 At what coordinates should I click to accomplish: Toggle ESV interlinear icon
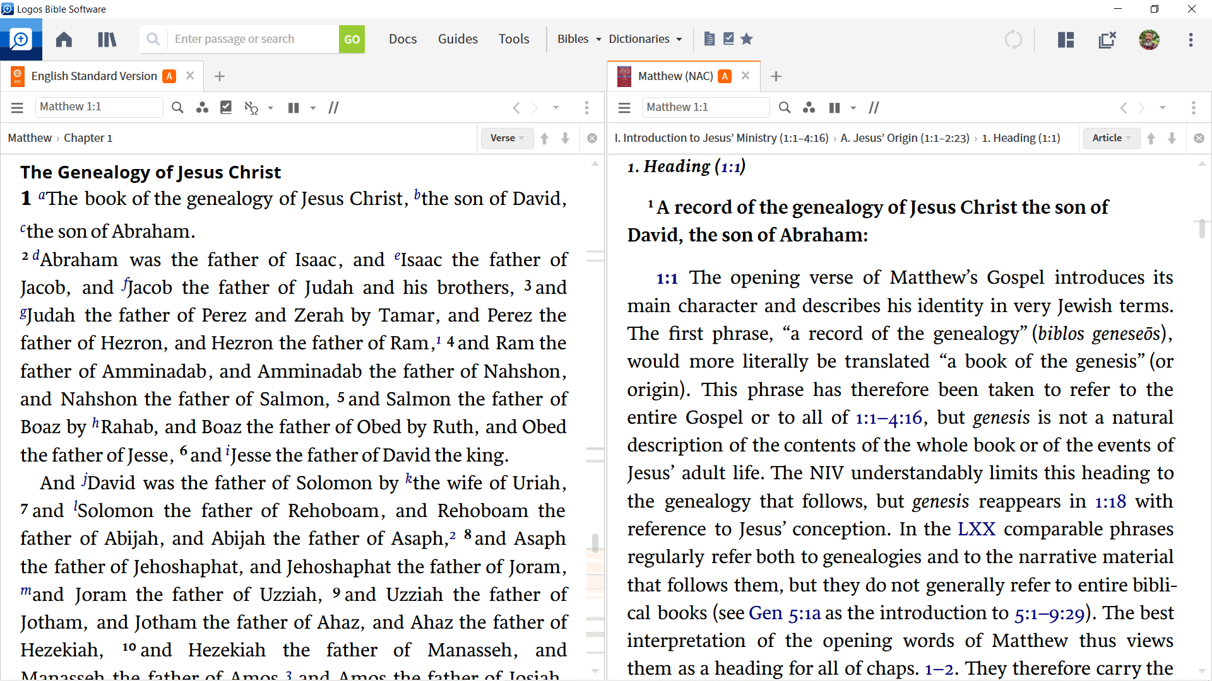pyautogui.click(x=251, y=108)
